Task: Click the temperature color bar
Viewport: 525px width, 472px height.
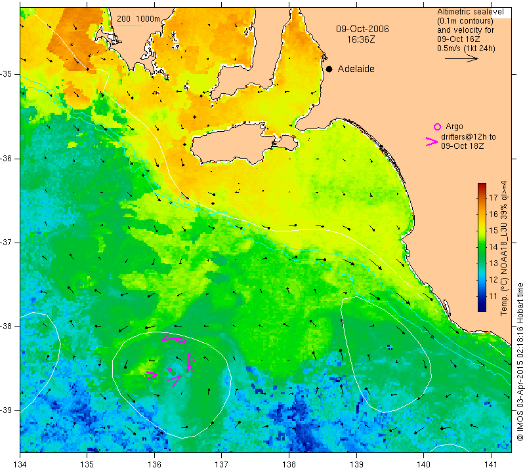Action: coord(482,247)
